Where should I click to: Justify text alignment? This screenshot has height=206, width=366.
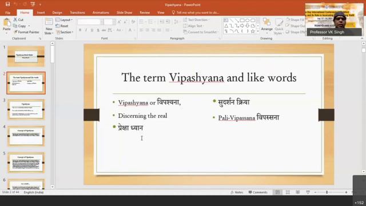click(x=159, y=30)
